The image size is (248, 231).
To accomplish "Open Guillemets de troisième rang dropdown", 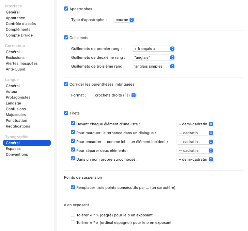I will pos(153,67).
